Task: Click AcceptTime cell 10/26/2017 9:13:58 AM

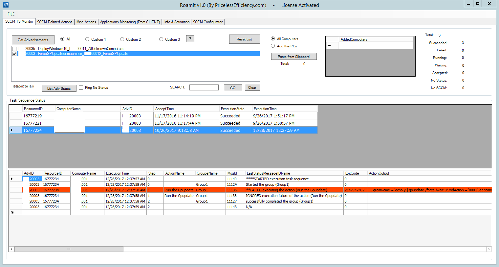Action: [186, 131]
